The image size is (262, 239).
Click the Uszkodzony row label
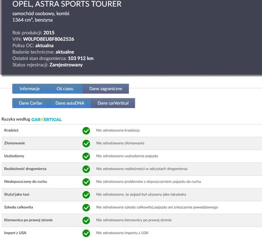[x=14, y=156]
